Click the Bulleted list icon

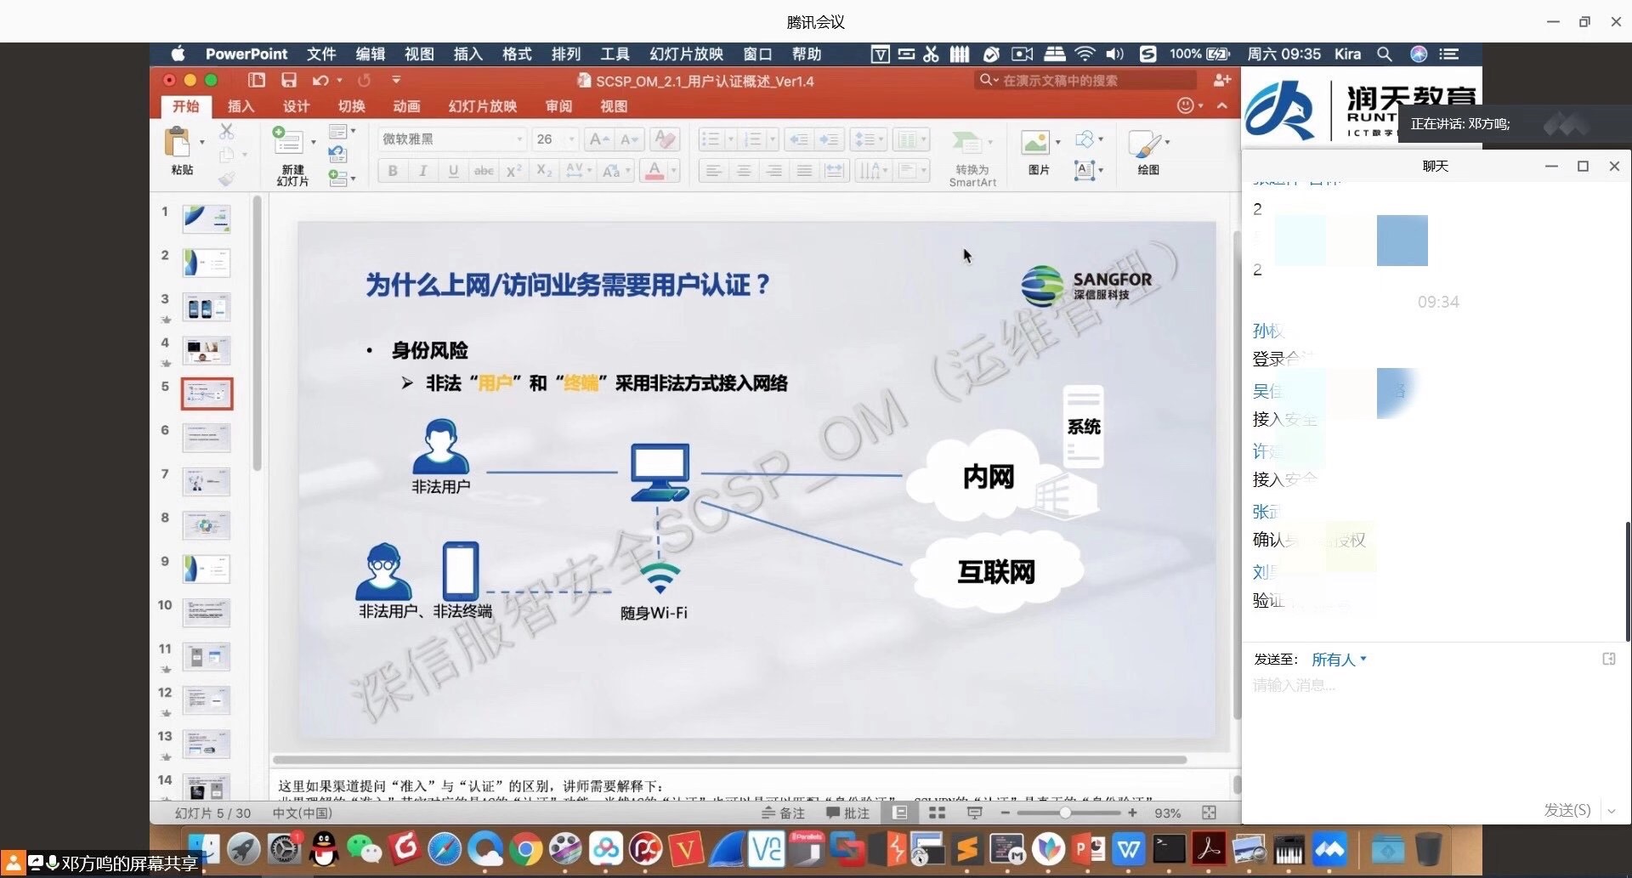[x=711, y=139]
